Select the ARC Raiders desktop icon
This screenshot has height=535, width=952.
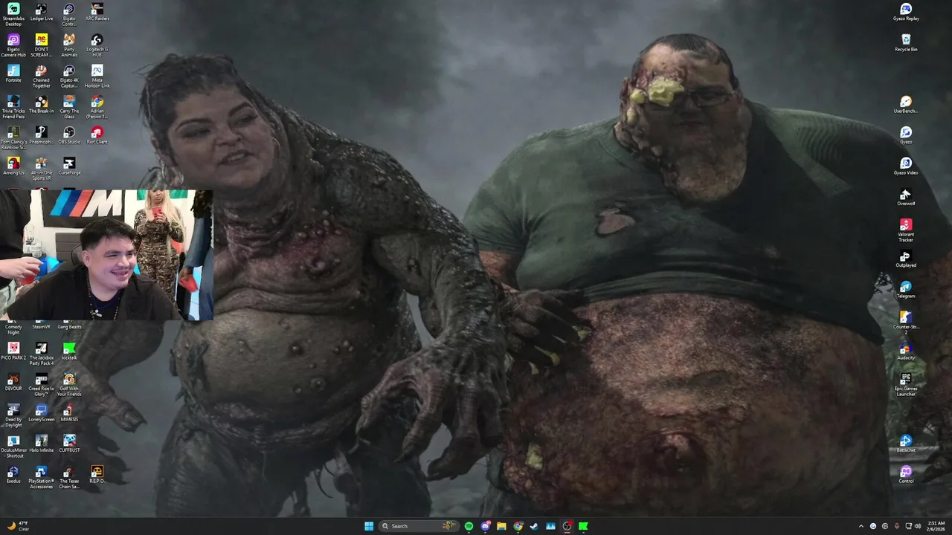pyautogui.click(x=97, y=12)
